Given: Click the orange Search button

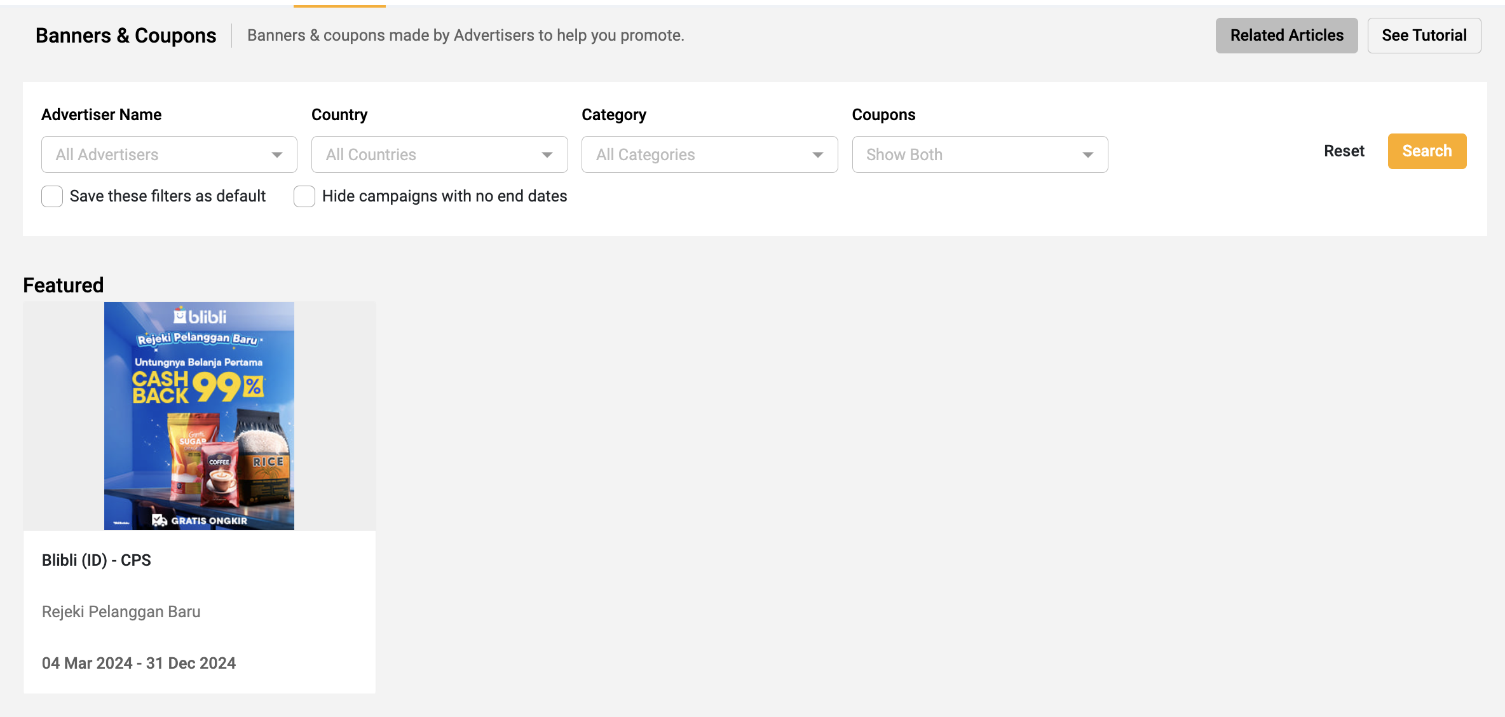Looking at the screenshot, I should pos(1427,151).
